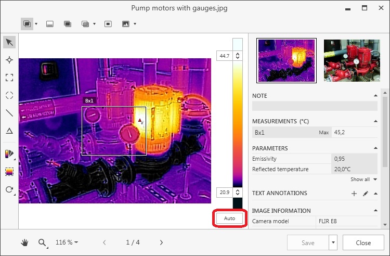Edit text annotations with pencil icon

[366, 194]
